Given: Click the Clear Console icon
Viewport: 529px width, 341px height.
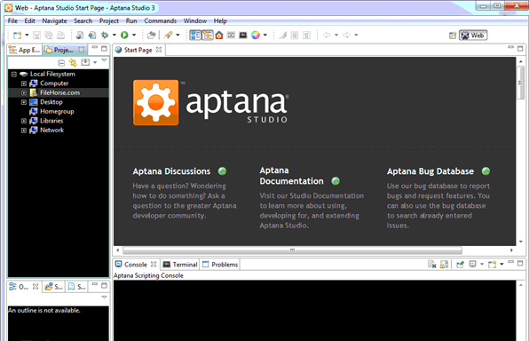Looking at the screenshot, I should 432,264.
